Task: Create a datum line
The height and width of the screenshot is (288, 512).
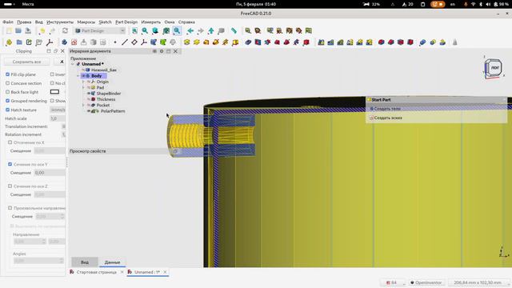Action: [x=125, y=42]
